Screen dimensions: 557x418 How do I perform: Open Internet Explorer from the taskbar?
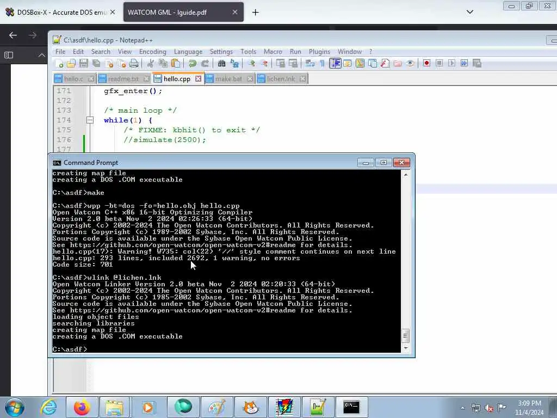[48, 407]
